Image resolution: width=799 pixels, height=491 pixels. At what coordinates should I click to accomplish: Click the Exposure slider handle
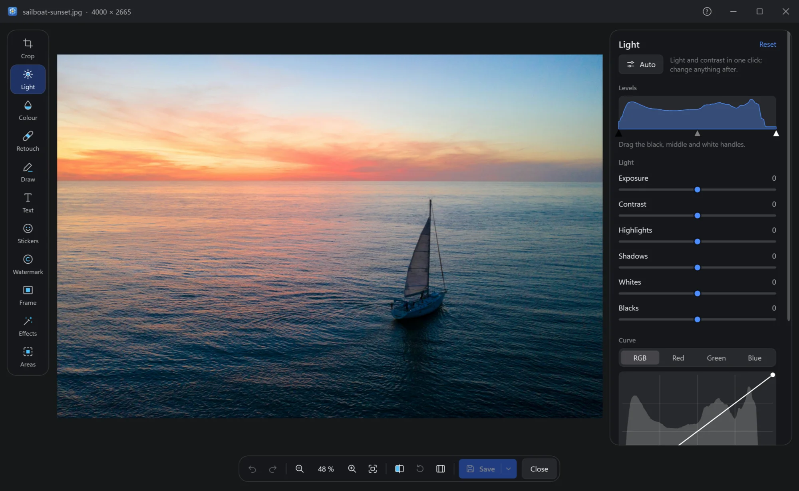tap(697, 190)
